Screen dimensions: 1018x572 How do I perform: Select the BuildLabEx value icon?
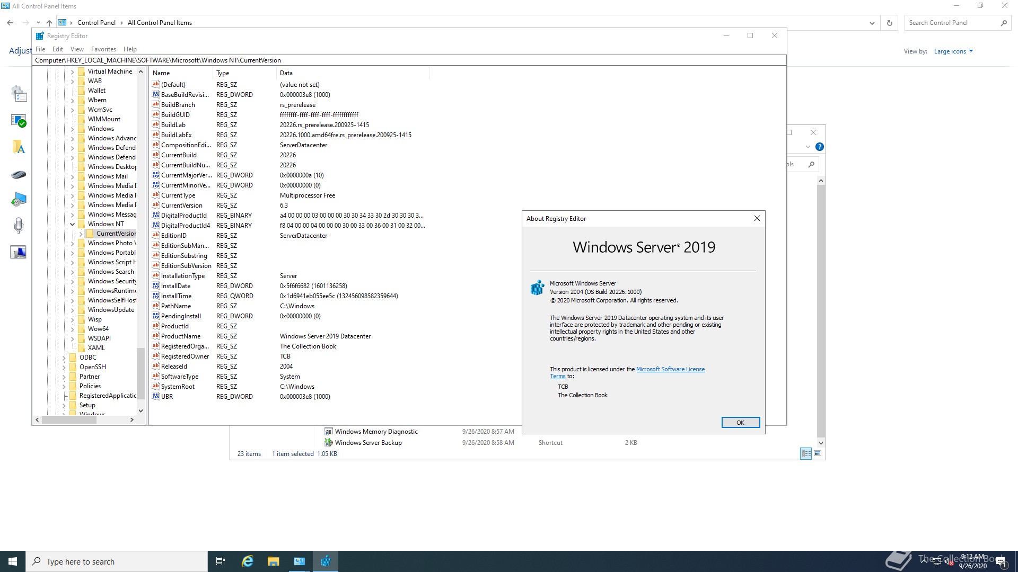pos(156,135)
